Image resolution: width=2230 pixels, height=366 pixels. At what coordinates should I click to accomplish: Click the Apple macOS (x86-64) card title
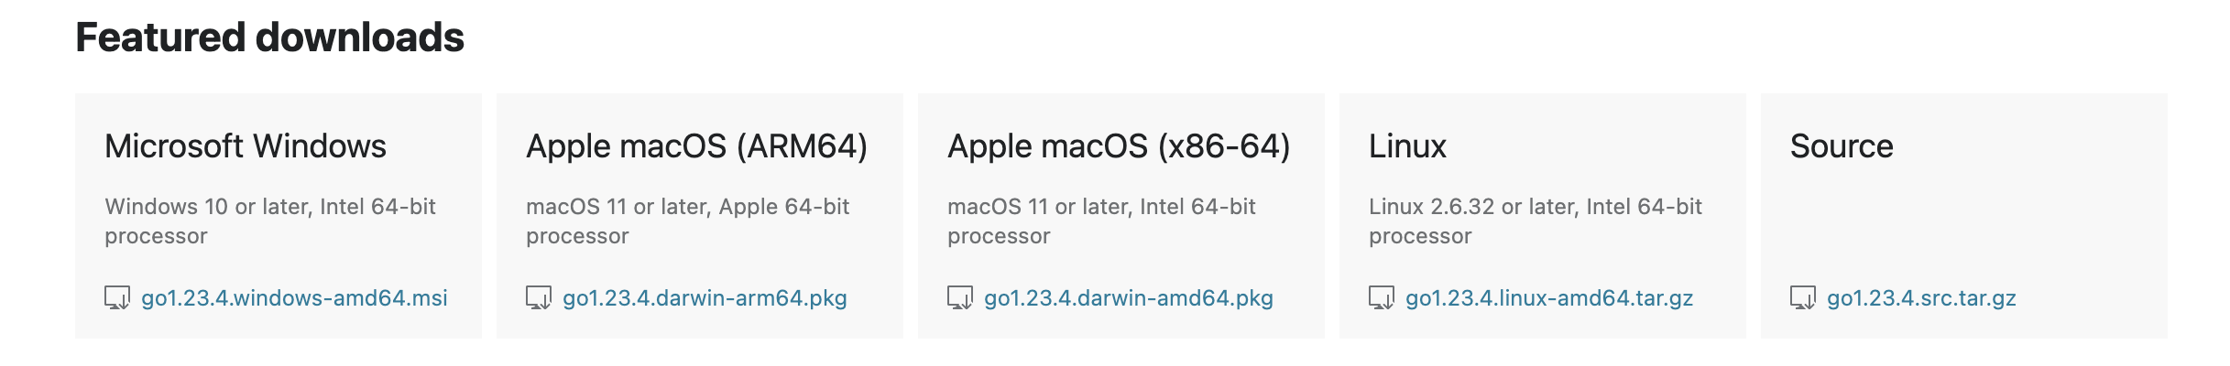tap(1119, 146)
